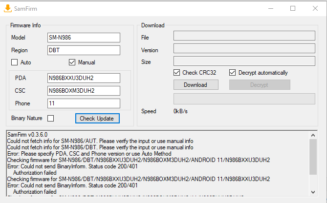Click the SamFirm window title text
This screenshot has width=327, height=203.
coord(25,9)
